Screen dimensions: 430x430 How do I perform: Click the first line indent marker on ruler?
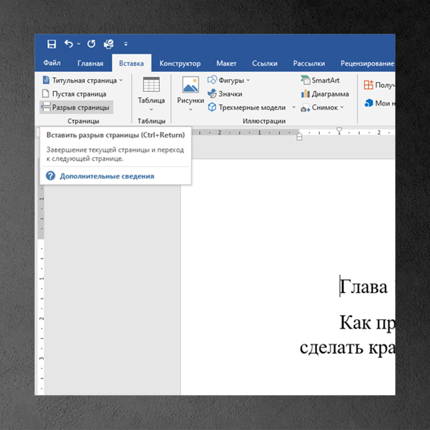point(339,130)
